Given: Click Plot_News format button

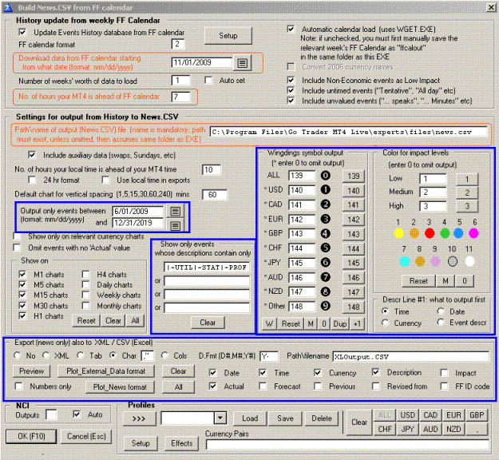Looking at the screenshot, I should pyautogui.click(x=120, y=387).
